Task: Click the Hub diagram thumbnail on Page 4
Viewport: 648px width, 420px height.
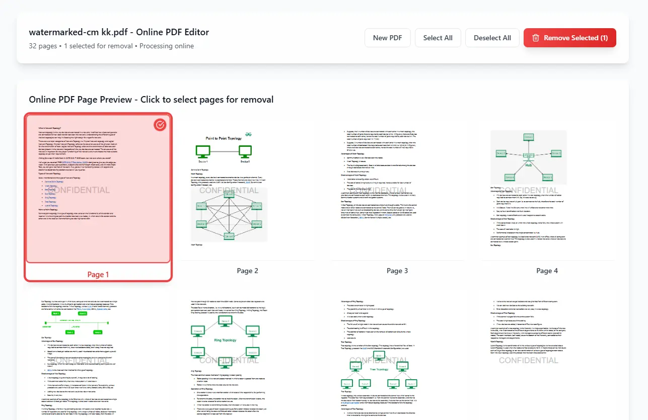Action: 529,156
